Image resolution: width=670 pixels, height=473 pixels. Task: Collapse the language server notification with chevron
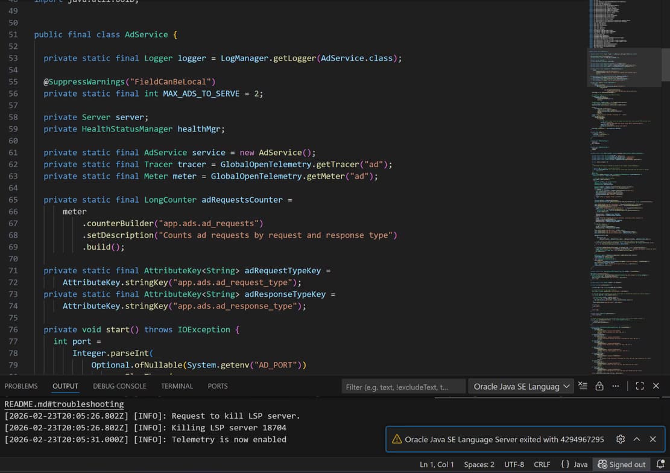637,439
